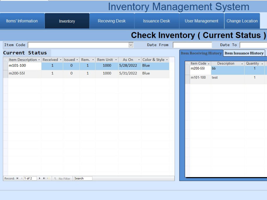The image size is (267, 200).
Task: Click quantity cell in the test row
Action: click(x=254, y=79)
